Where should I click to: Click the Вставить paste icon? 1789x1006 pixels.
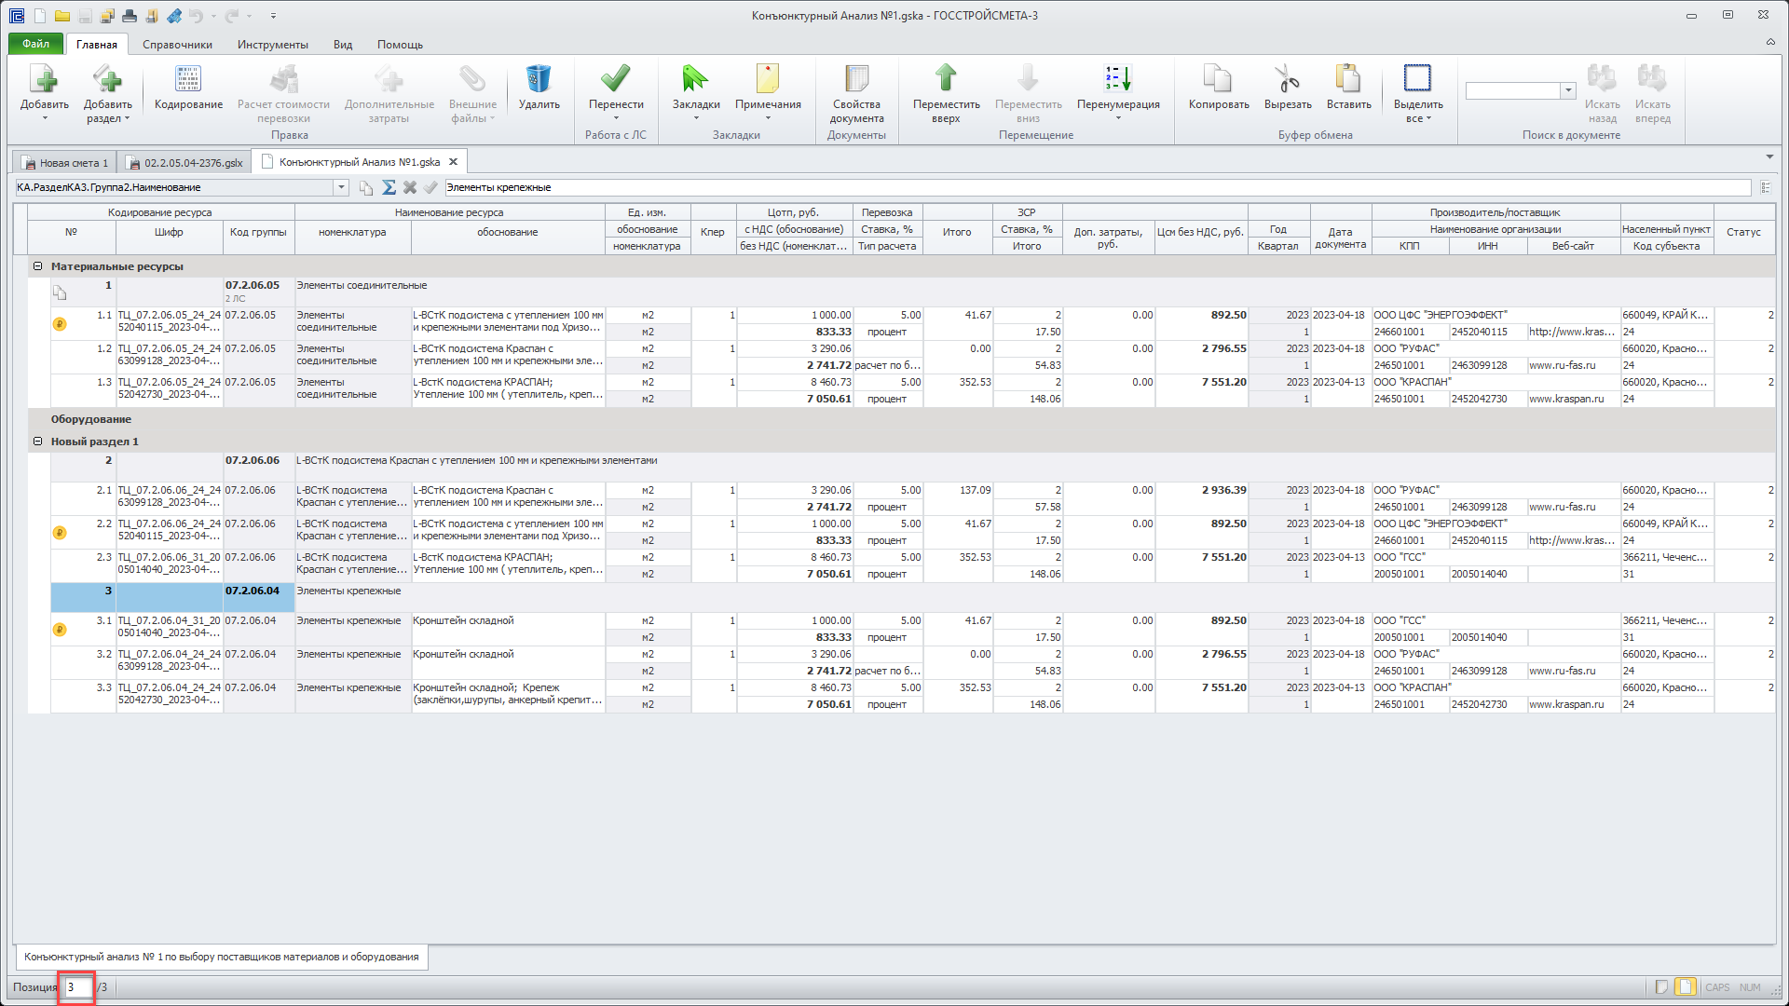coord(1348,79)
